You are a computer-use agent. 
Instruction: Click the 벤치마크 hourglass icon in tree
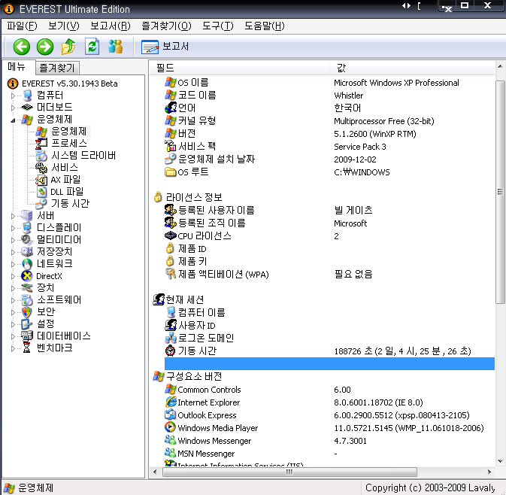point(26,348)
